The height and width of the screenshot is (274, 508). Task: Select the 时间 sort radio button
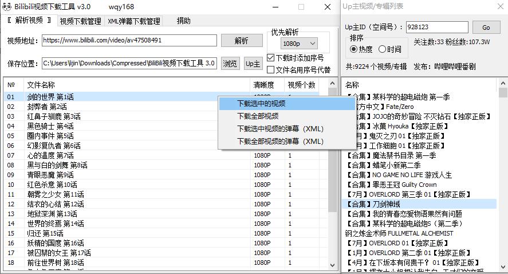click(382, 49)
